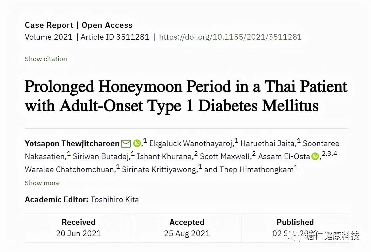Viewport: 371px width, 252px height.
Task: Expand the Show citation section
Action: pos(46,59)
